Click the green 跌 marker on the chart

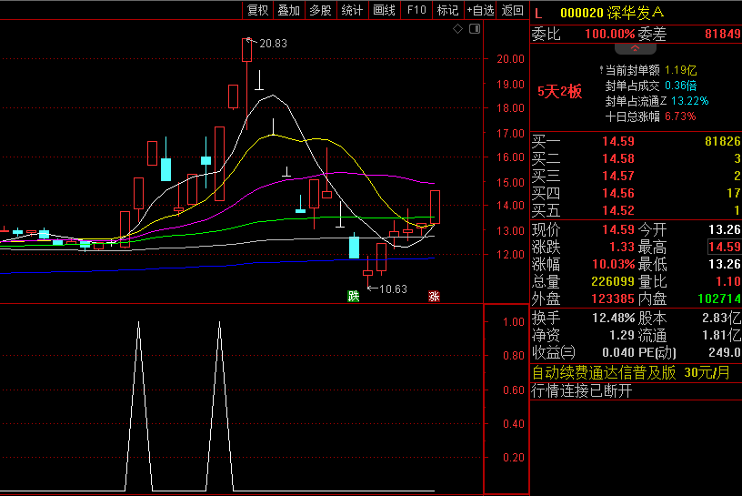353,297
